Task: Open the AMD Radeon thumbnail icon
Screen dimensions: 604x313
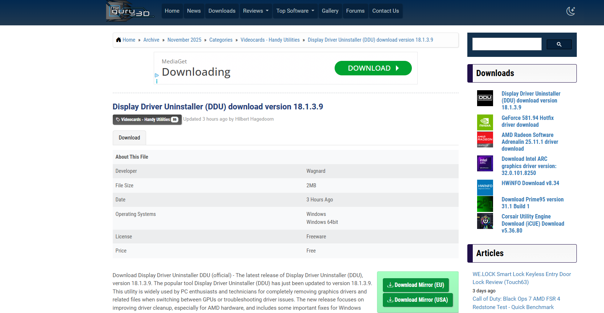Action: pos(485,139)
